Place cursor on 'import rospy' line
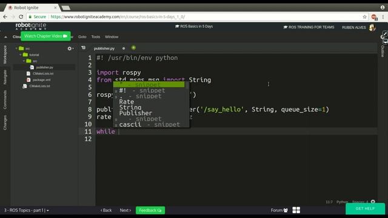This screenshot has width=388, height=218. [x=119, y=73]
